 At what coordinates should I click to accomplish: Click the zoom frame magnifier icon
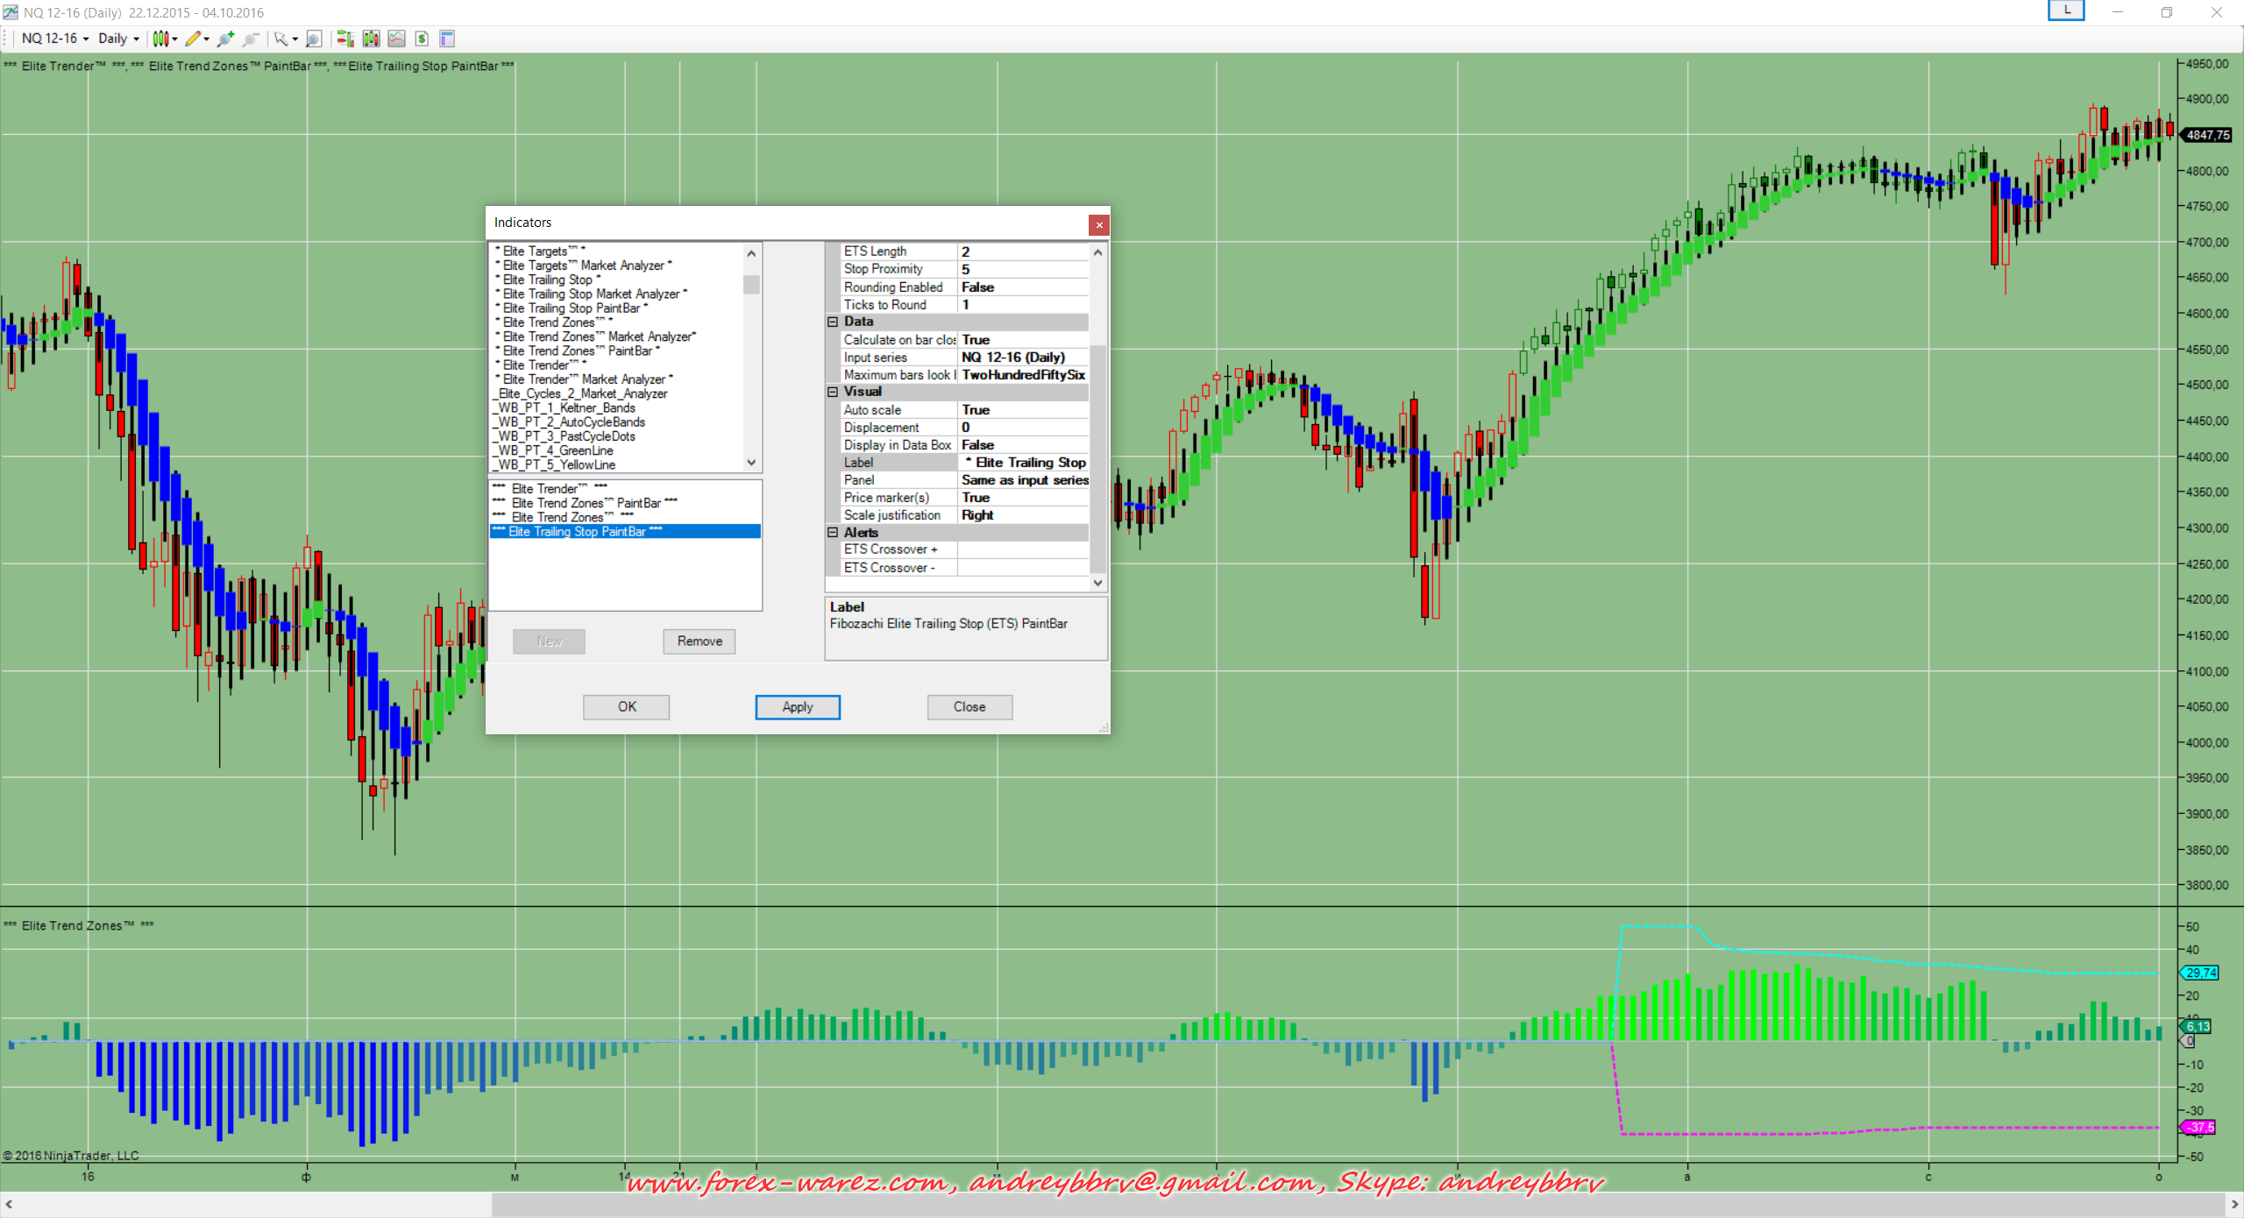314,39
